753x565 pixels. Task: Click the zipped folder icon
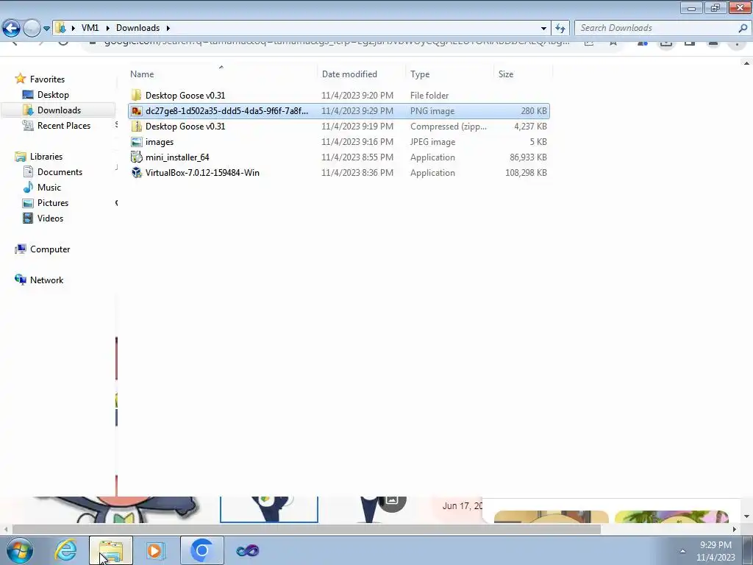click(x=137, y=127)
